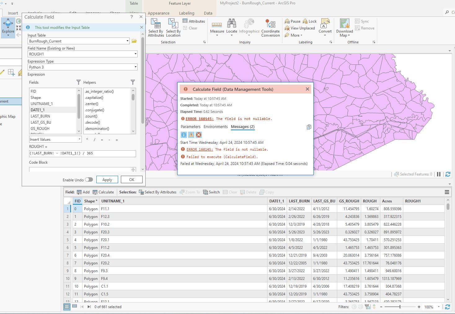This screenshot has width=455, height=314.
Task: Click the Apply button
Action: click(107, 179)
